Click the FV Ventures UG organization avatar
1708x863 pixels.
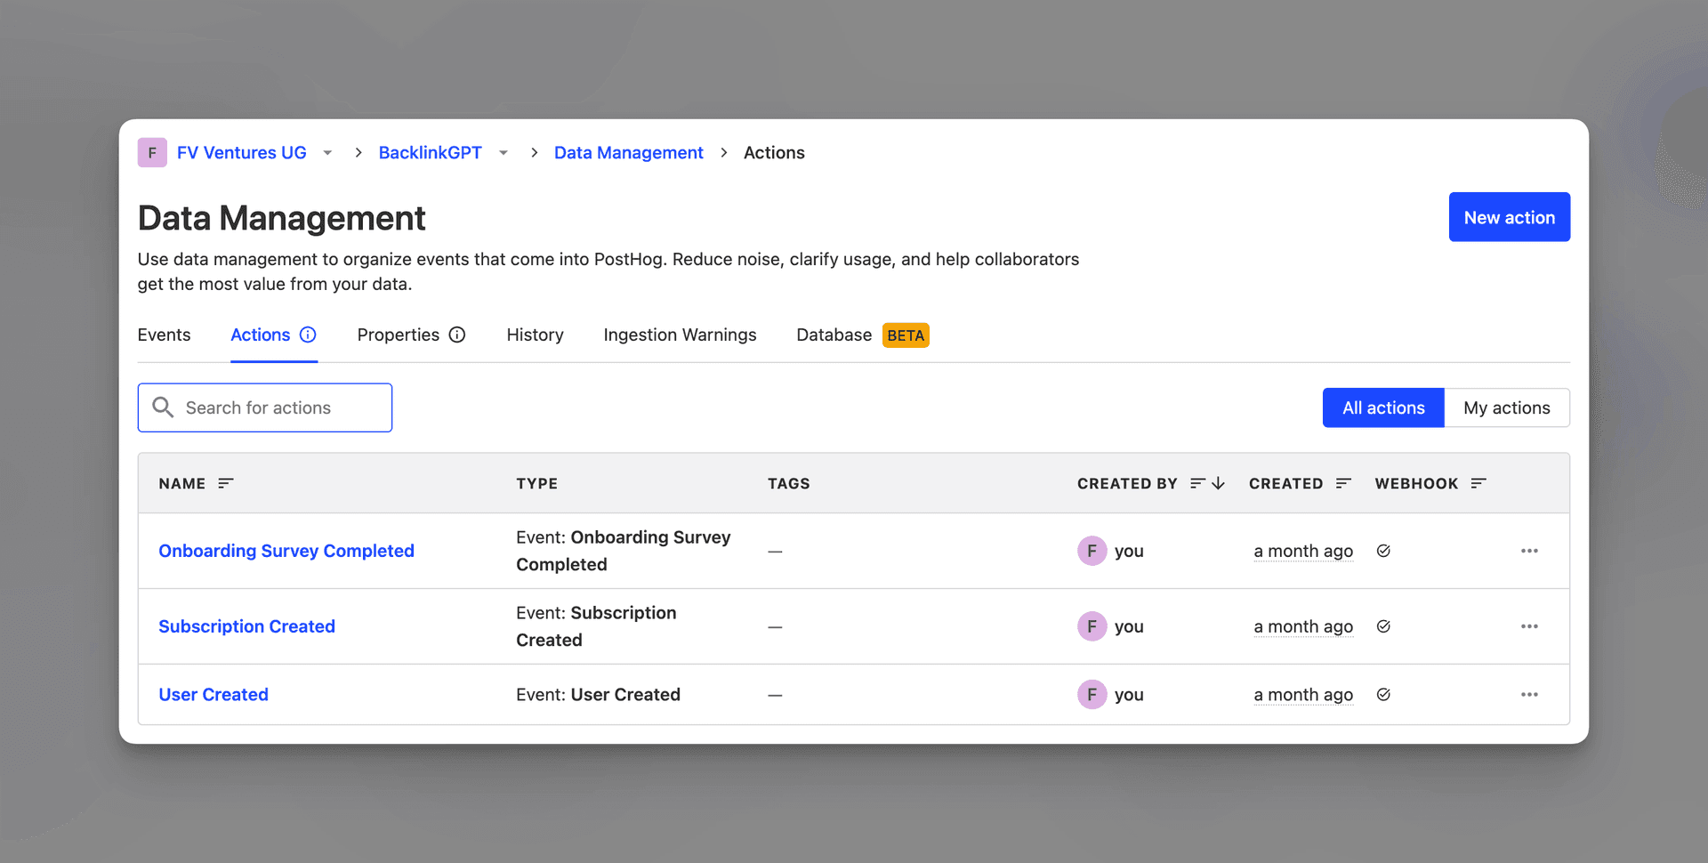coord(152,153)
